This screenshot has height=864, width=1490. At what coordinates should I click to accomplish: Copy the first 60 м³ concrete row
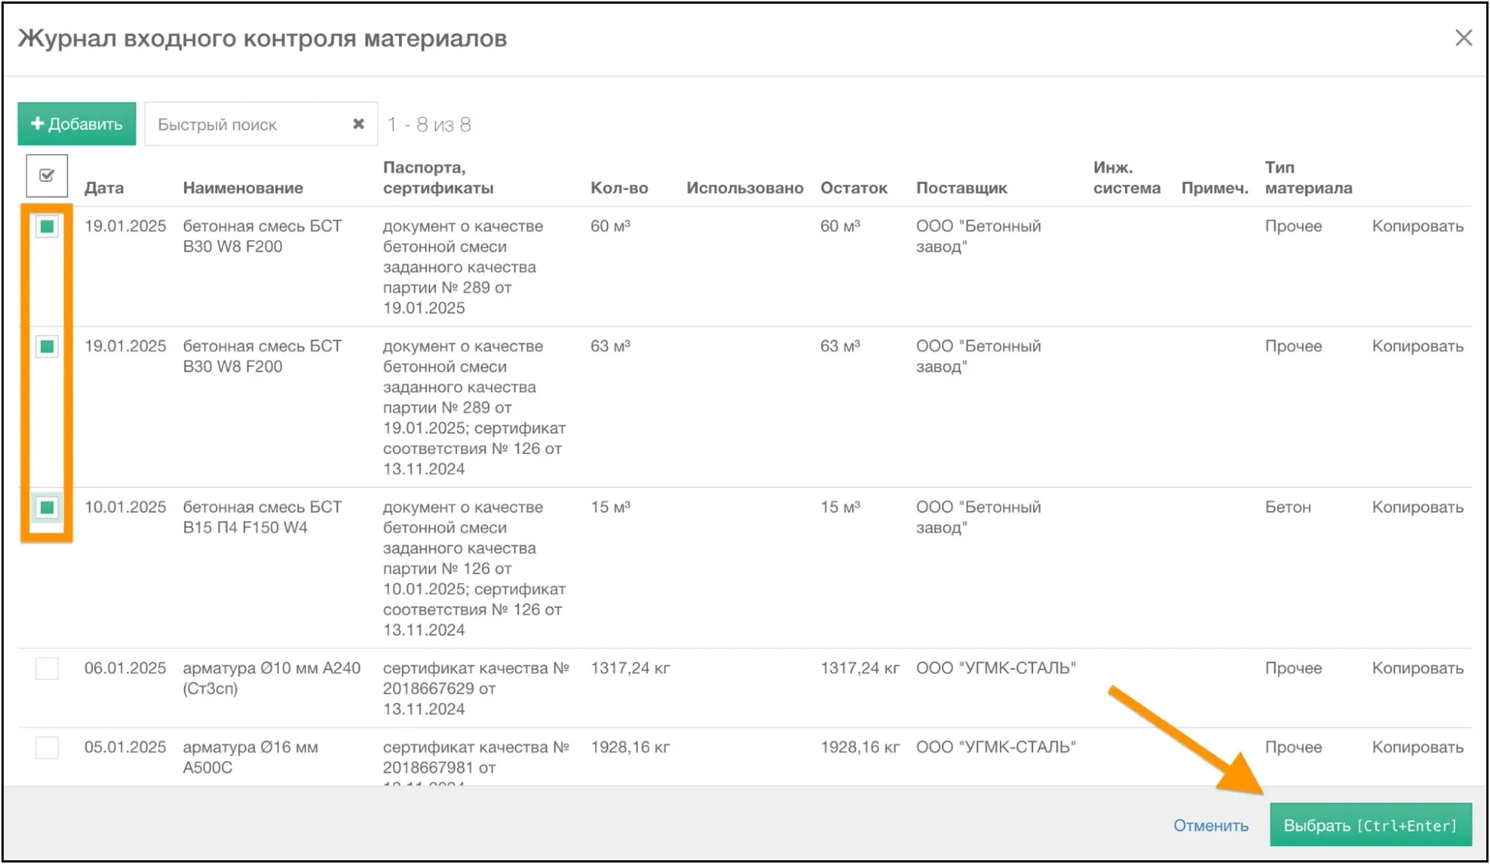tap(1417, 226)
